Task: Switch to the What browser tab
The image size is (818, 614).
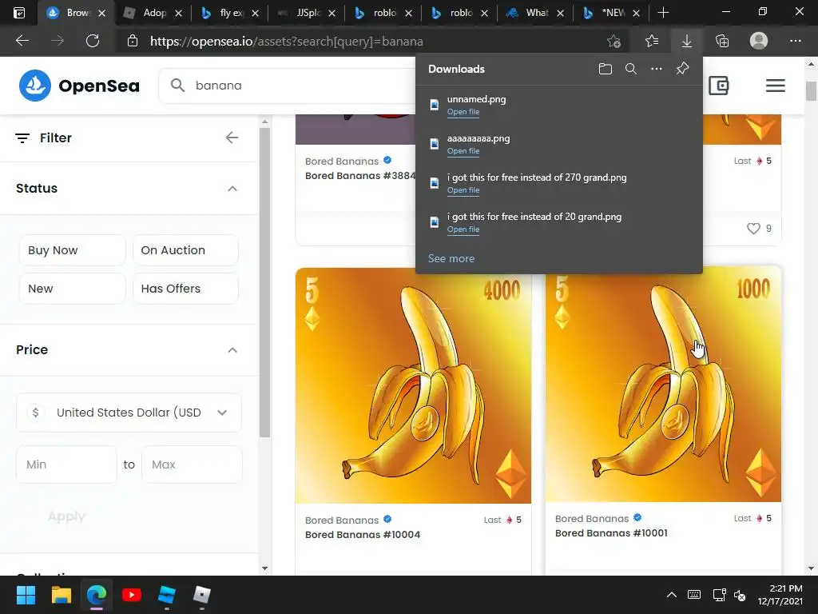Action: click(536, 13)
